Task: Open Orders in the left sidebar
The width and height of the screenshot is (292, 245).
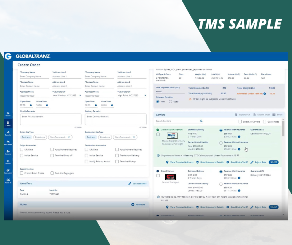Action: pyautogui.click(x=8, y=114)
